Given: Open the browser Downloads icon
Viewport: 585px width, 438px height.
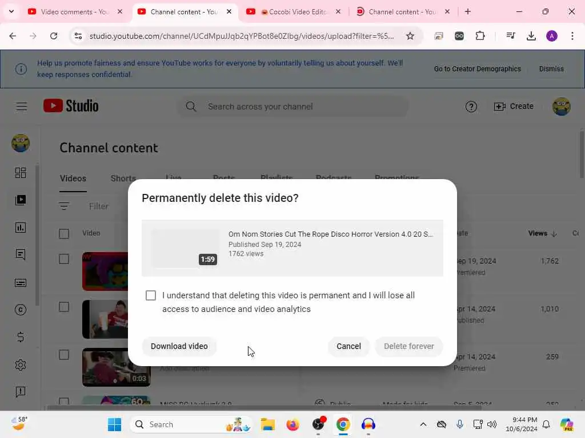Looking at the screenshot, I should (x=531, y=36).
